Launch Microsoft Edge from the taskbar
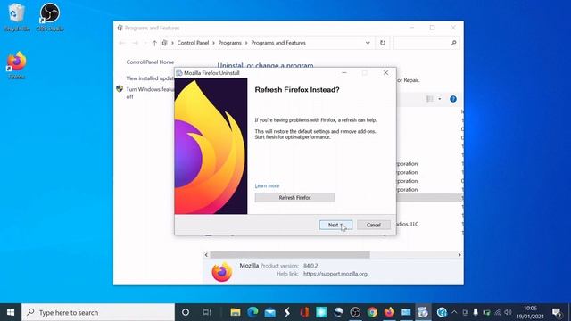Screen dimensions: 571x321 252,312
